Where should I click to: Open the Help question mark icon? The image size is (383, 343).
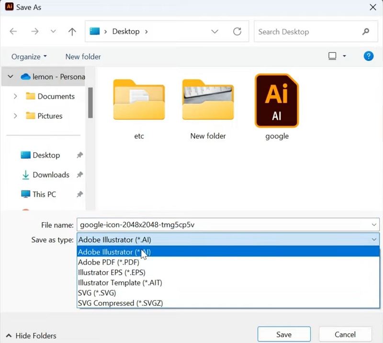tap(368, 56)
